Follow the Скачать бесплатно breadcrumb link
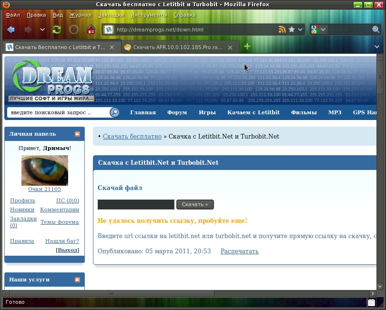The image size is (386, 310). (132, 136)
